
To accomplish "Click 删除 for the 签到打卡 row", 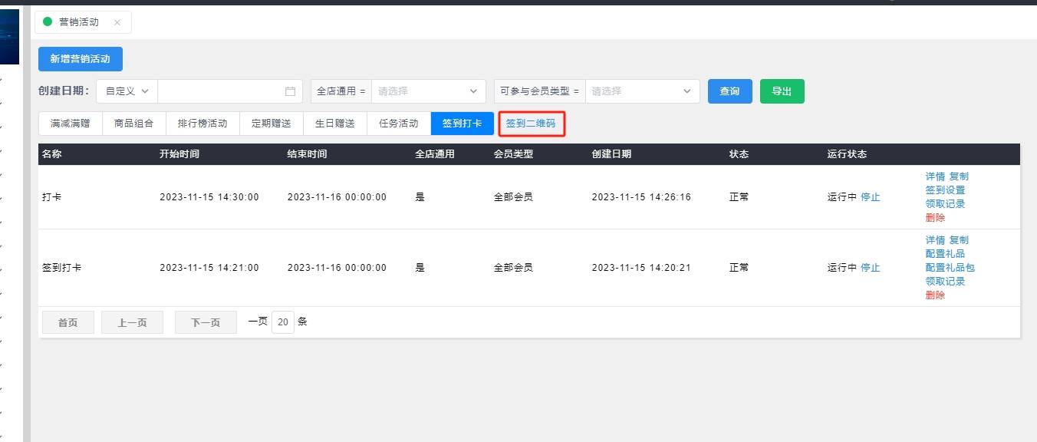I will coord(935,295).
